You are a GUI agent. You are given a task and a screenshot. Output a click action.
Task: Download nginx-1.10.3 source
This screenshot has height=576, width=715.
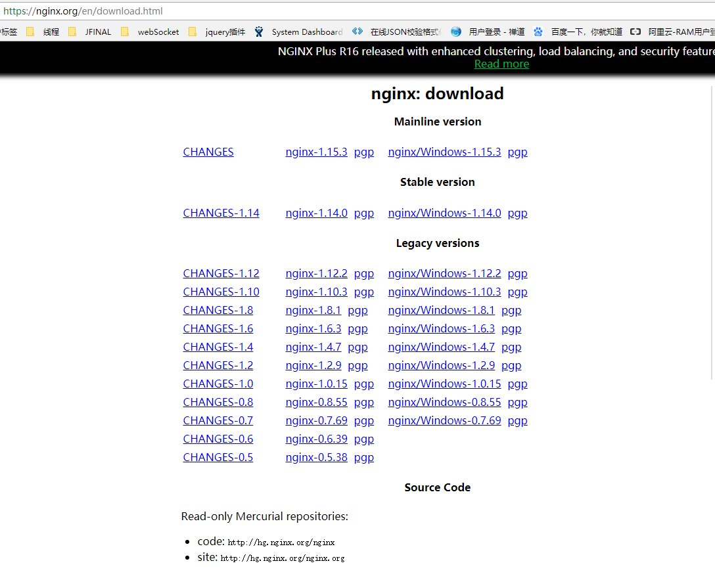(317, 292)
